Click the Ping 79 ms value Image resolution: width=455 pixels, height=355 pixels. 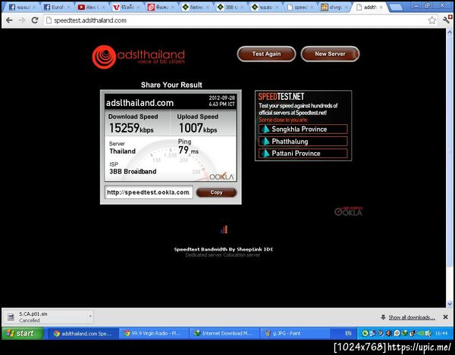[x=188, y=151]
